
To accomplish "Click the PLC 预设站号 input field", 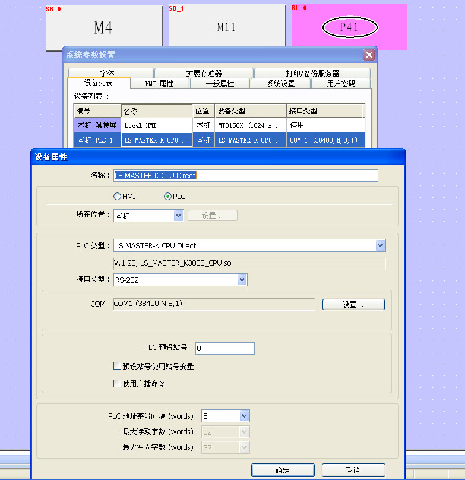I will click(x=224, y=349).
